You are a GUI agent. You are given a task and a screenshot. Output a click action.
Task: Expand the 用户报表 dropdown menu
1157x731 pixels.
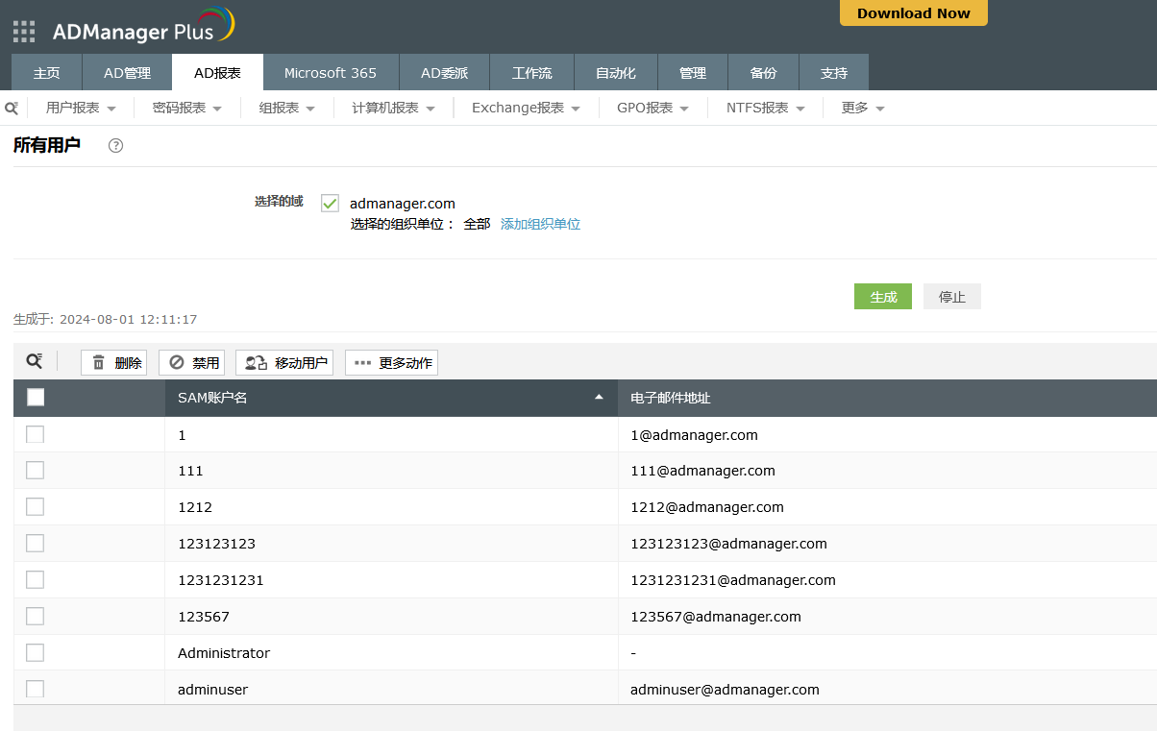pyautogui.click(x=81, y=109)
